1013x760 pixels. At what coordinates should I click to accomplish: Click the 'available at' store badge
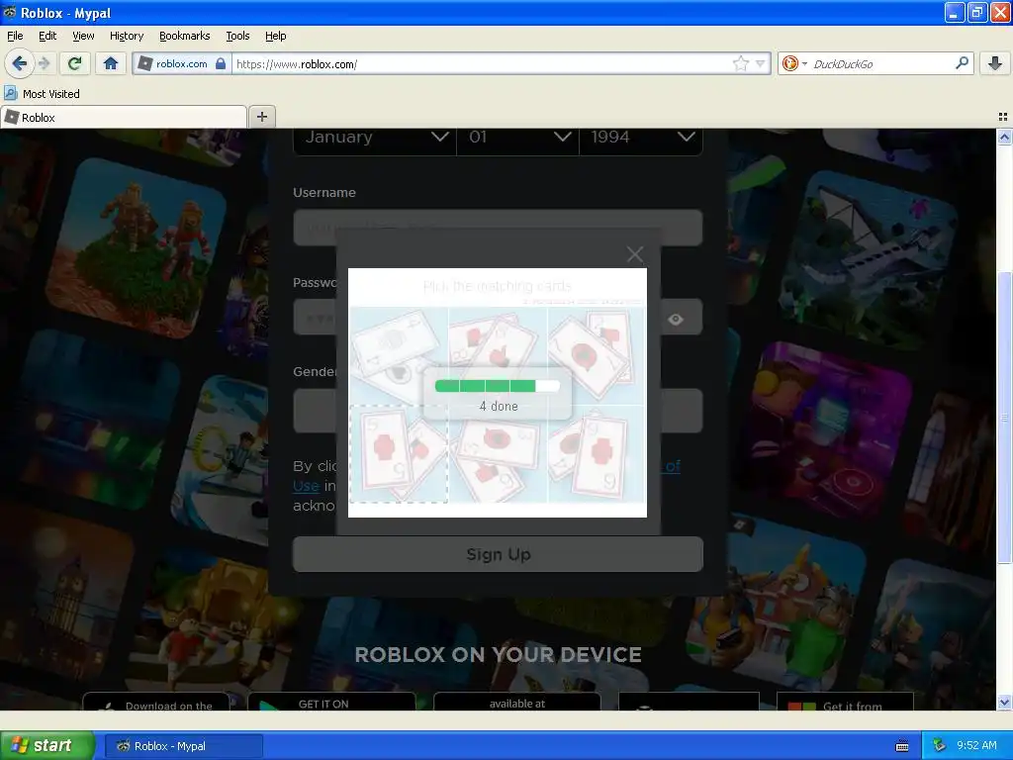(516, 702)
